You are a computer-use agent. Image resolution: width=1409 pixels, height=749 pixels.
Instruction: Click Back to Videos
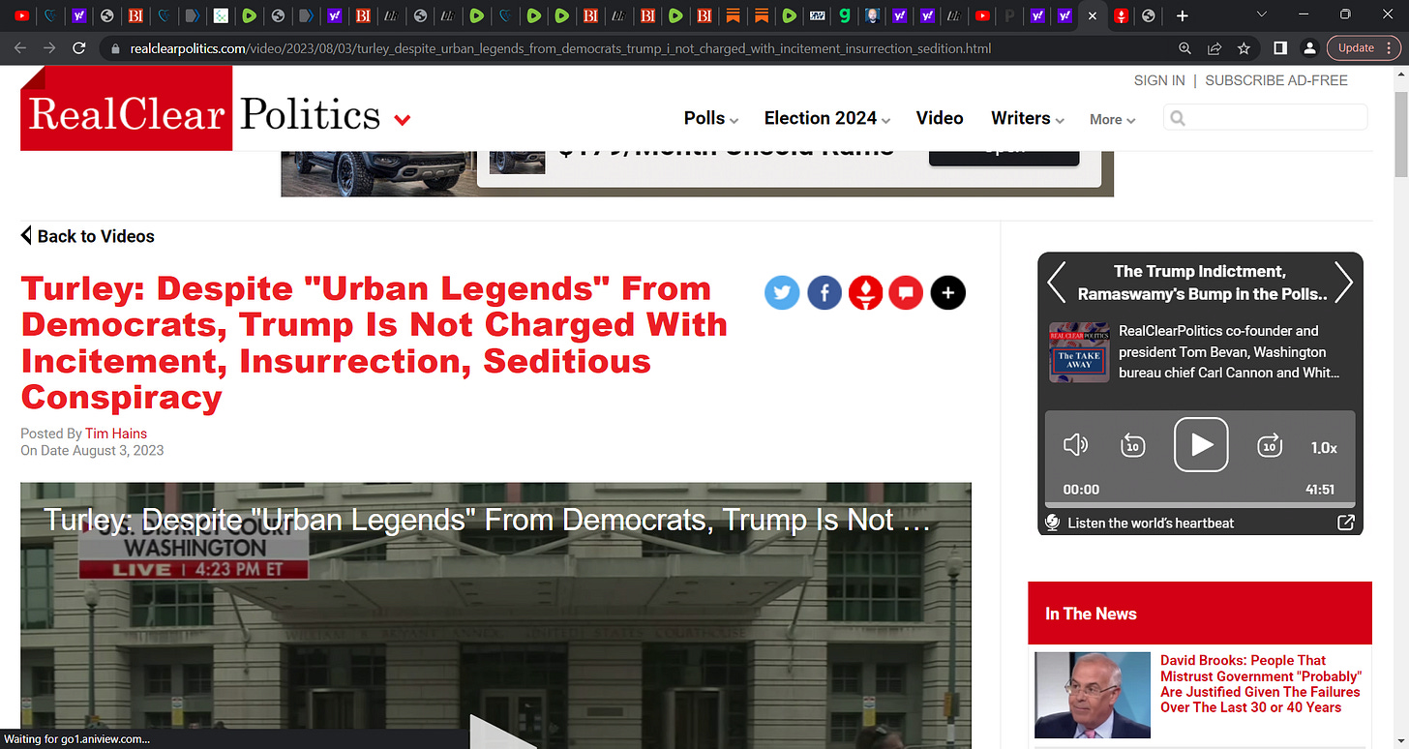click(x=88, y=236)
